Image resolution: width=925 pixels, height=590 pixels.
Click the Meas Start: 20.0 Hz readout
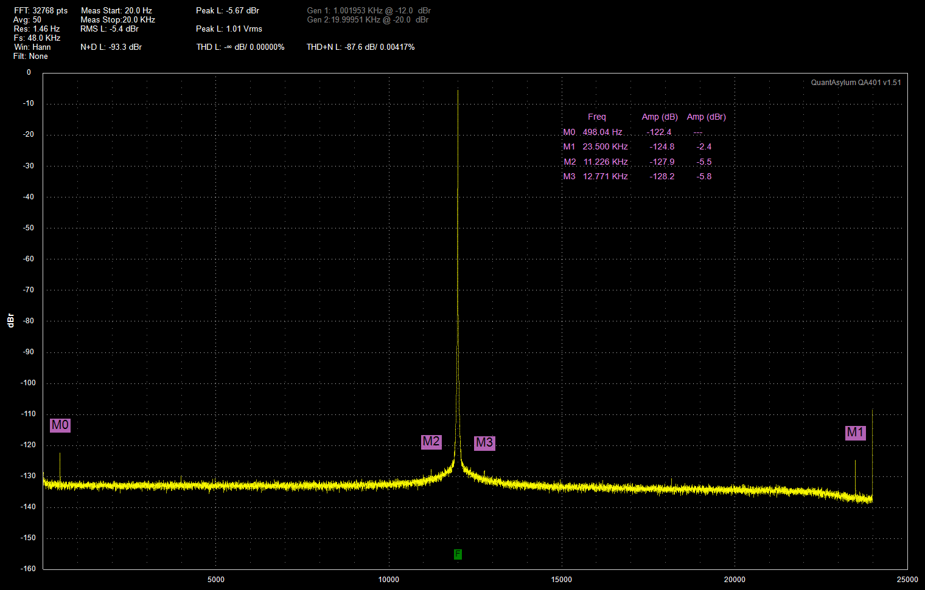coord(116,10)
